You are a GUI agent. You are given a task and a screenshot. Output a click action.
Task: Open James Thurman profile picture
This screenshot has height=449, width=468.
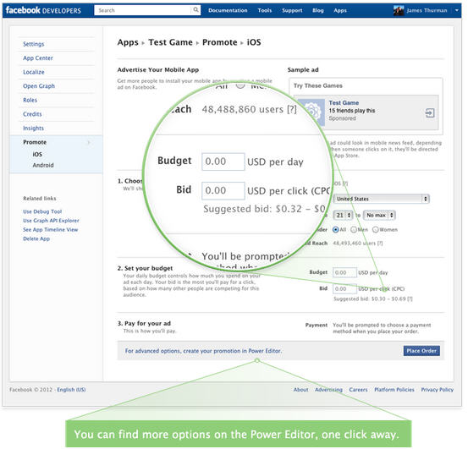coord(399,10)
